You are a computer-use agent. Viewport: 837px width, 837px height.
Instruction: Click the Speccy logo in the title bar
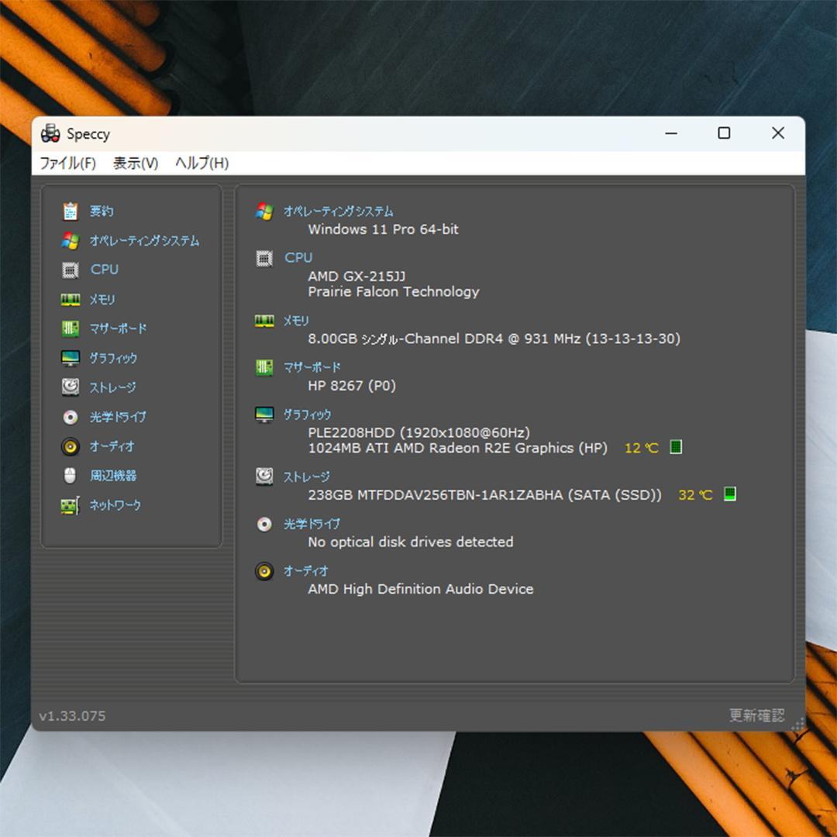tap(51, 133)
